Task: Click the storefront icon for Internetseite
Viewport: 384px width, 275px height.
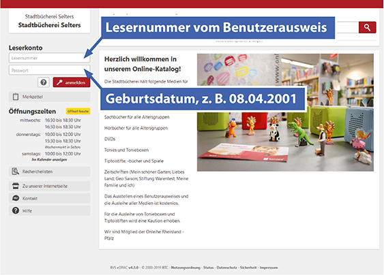Action: (x=16, y=186)
